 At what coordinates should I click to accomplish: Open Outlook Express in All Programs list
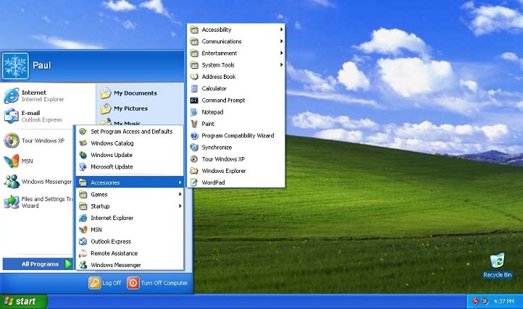click(x=130, y=241)
